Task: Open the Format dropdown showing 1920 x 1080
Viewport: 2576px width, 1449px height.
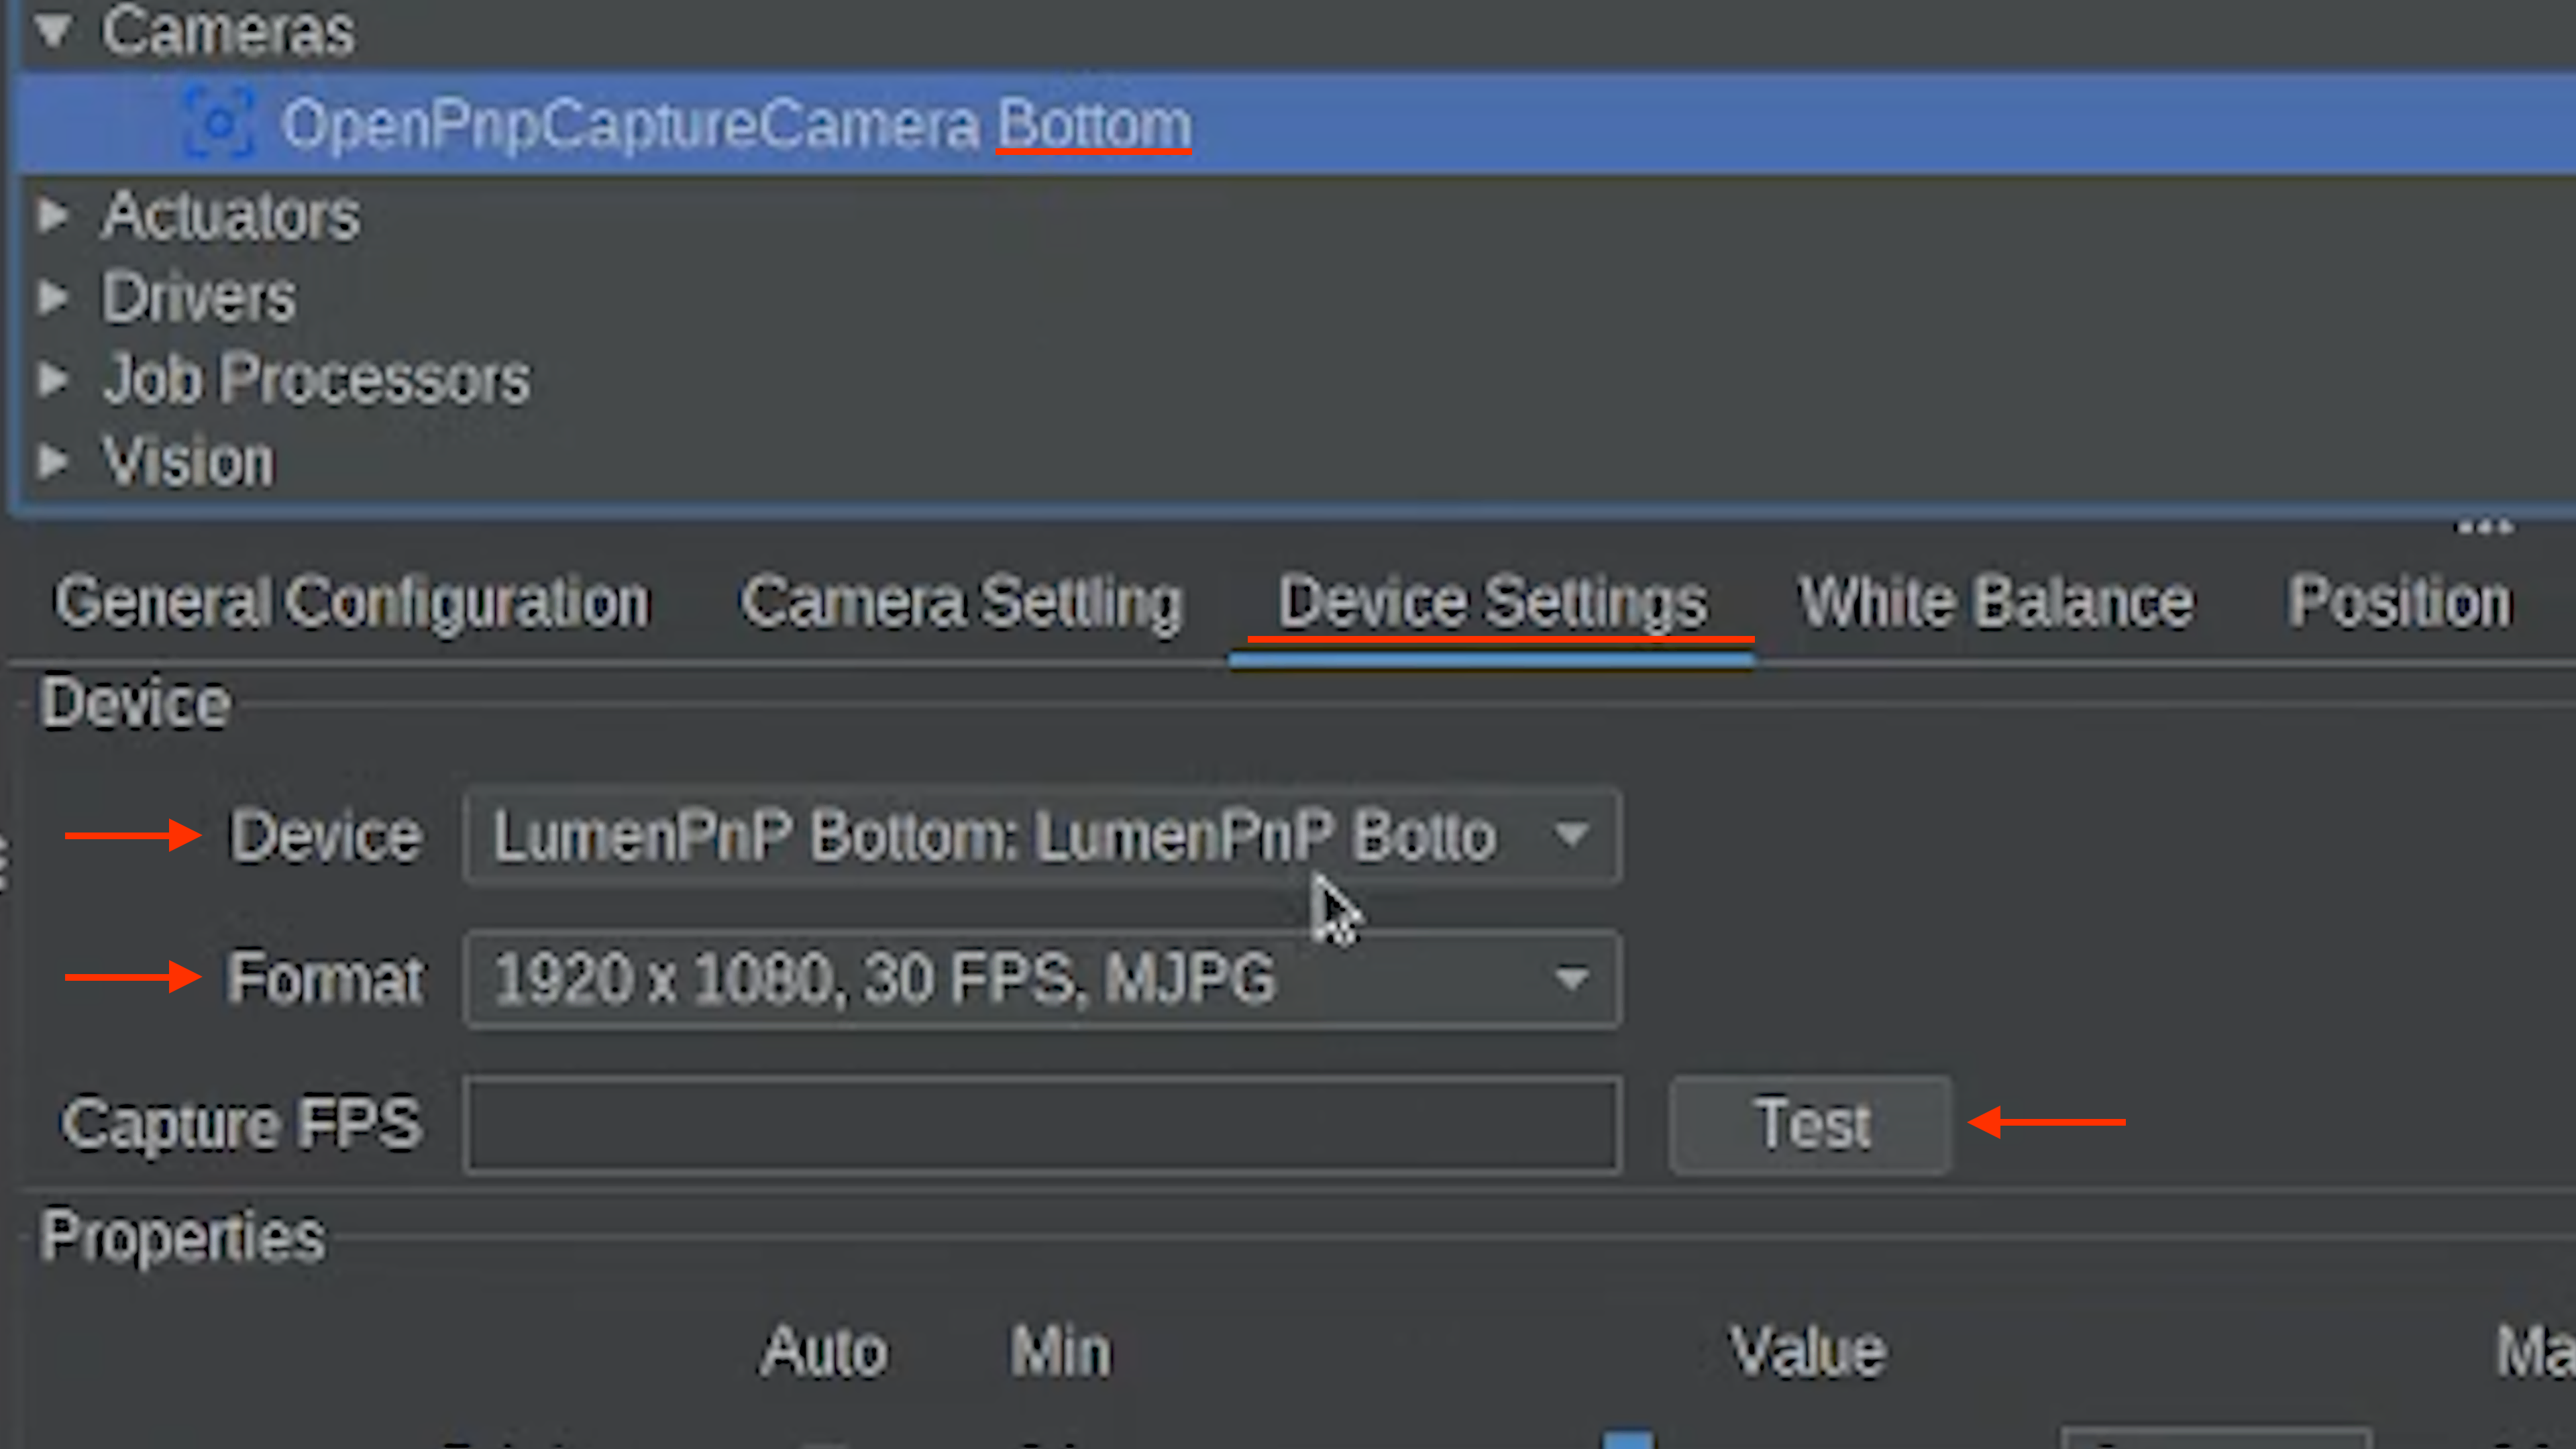Action: tap(1042, 979)
